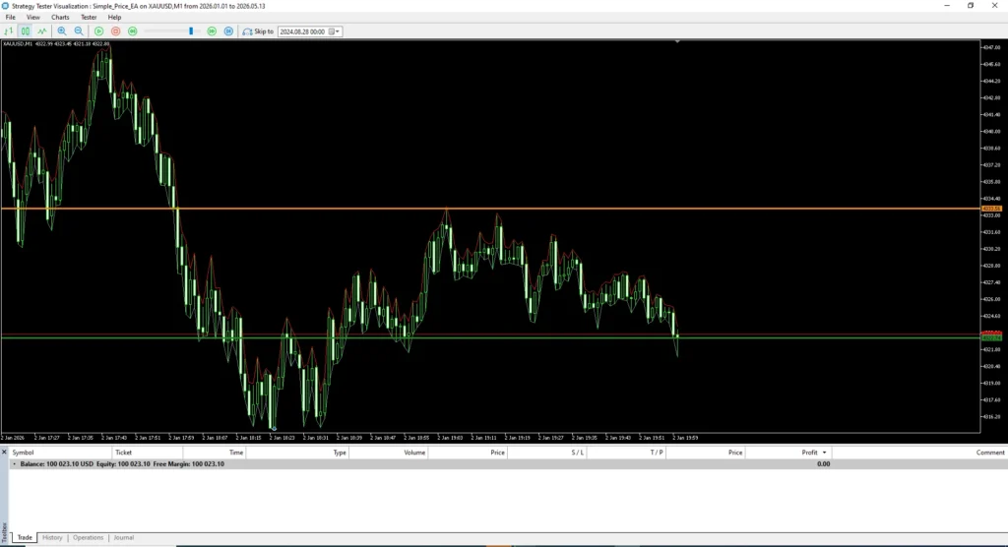The image size is (1008, 547).
Task: Switch chart to line chart mode
Action: point(41,30)
